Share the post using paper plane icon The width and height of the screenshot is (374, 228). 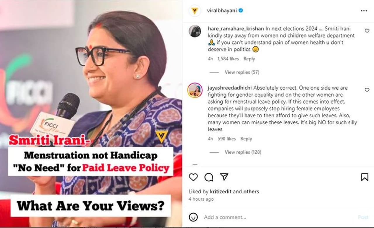click(x=224, y=177)
